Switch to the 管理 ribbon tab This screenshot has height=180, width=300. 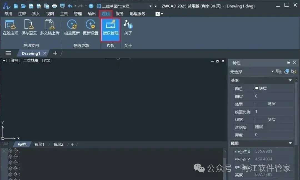tap(78, 14)
